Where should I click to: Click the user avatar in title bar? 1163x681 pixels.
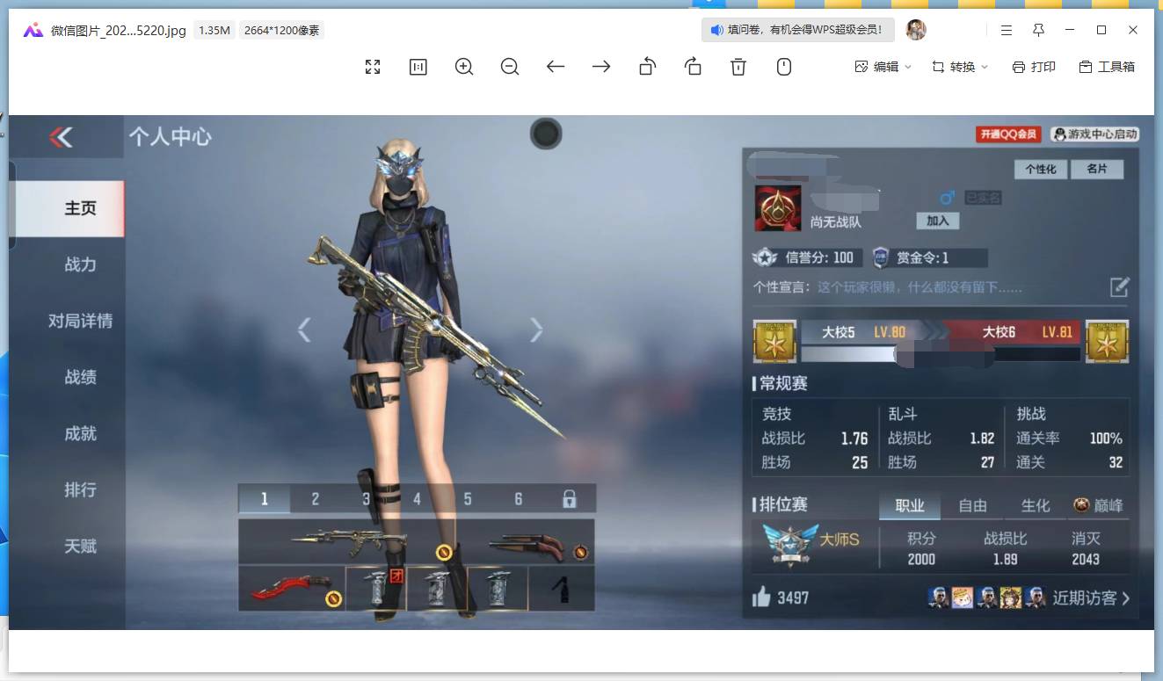tap(916, 30)
